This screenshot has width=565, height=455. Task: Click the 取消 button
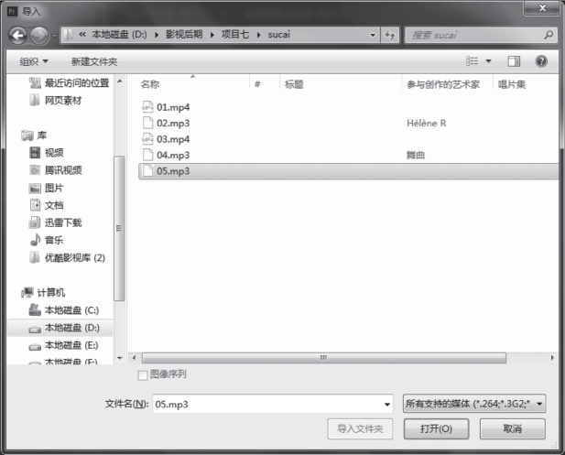point(513,428)
